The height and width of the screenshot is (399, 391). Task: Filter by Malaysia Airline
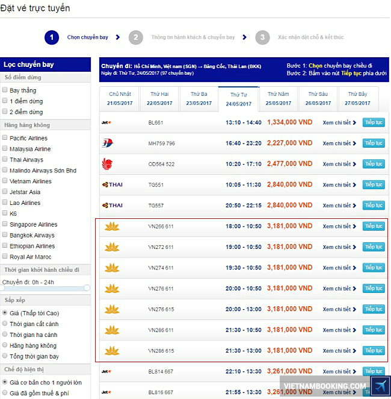[x=5, y=148]
